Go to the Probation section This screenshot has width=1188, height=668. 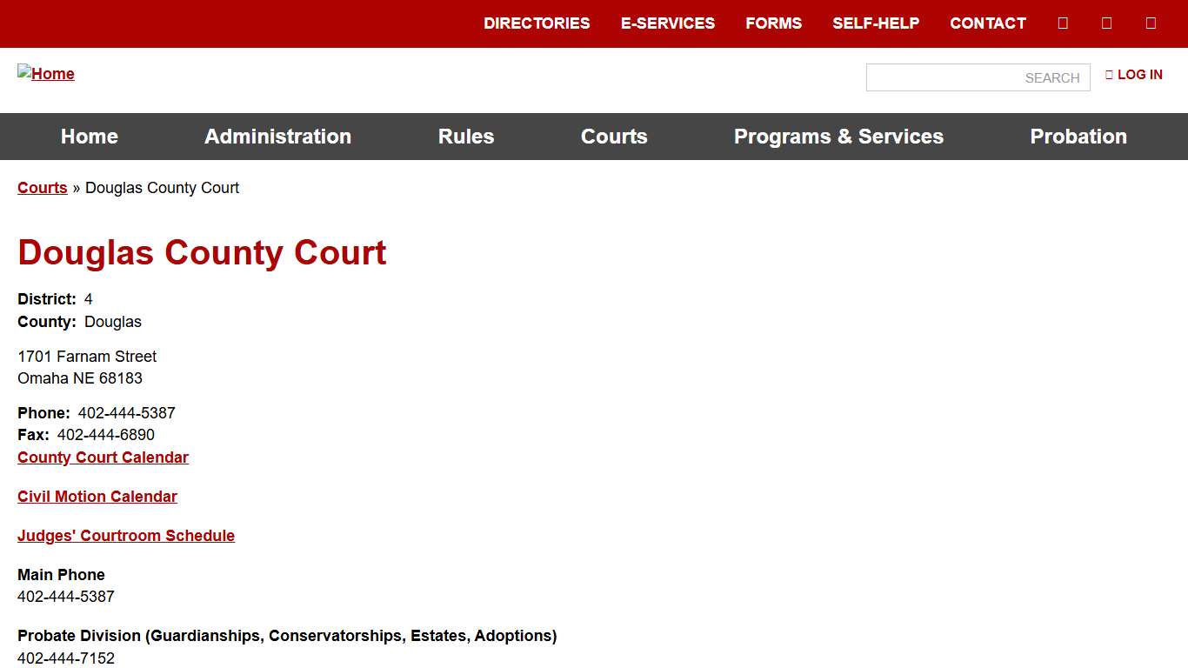click(x=1078, y=137)
